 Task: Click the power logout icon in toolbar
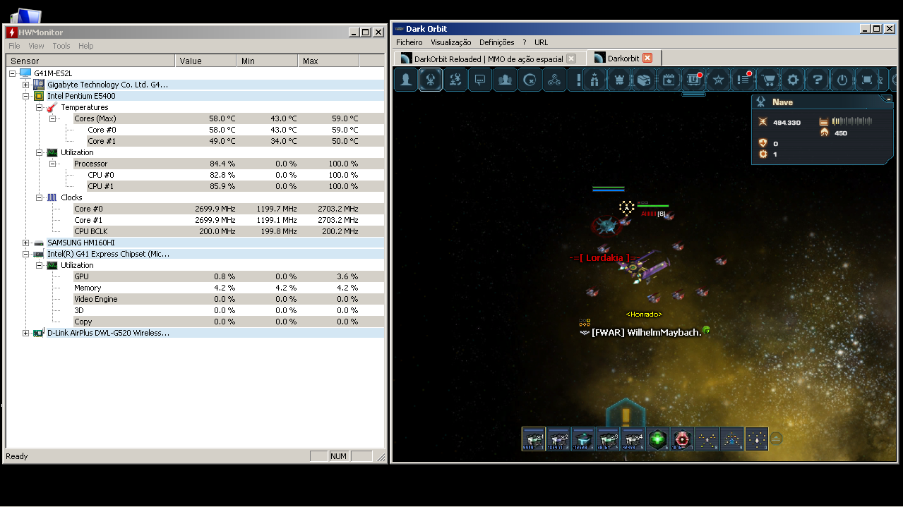[x=842, y=80]
